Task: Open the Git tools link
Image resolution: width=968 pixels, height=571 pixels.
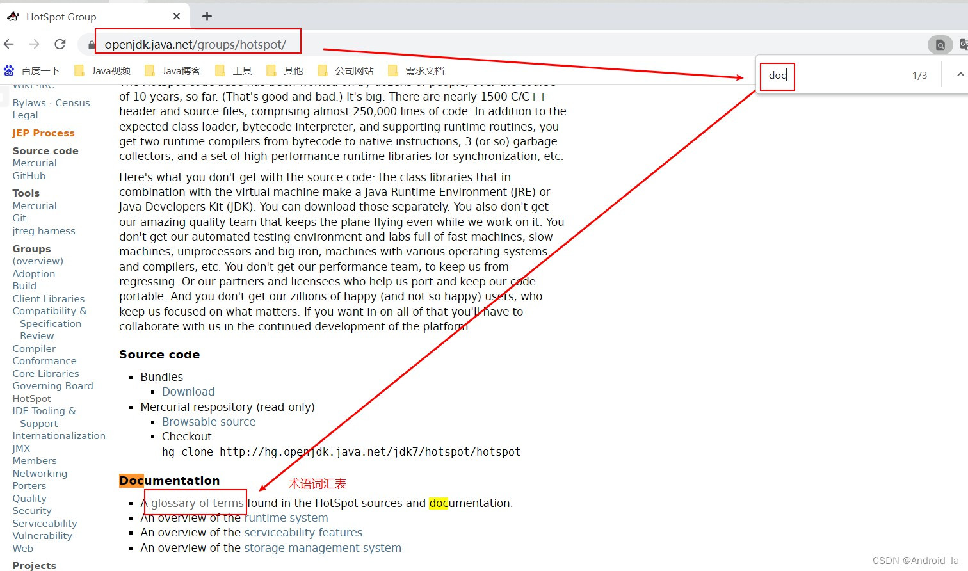Action: 19,218
